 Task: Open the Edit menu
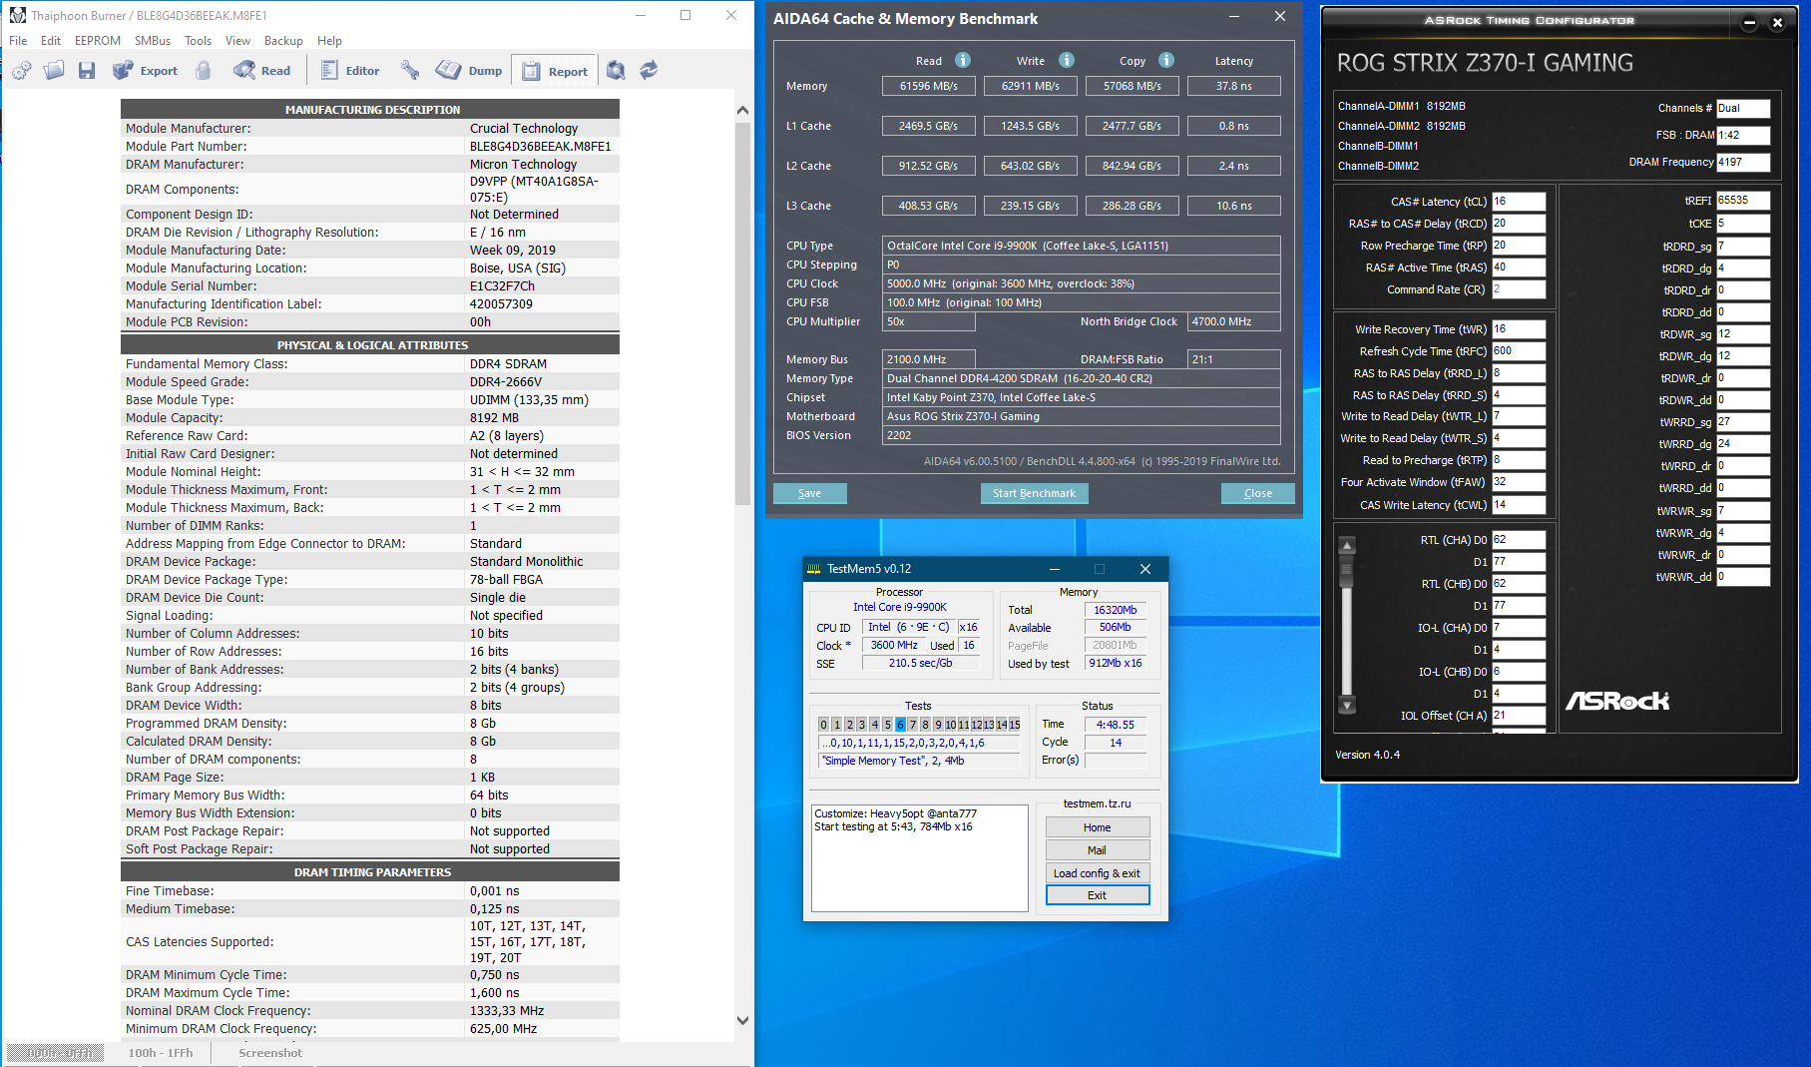point(51,41)
